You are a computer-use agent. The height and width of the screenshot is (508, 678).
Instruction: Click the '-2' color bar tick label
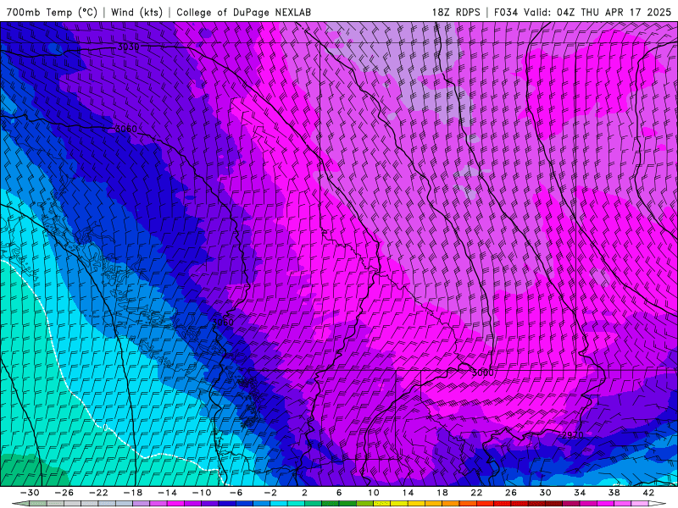[270, 493]
